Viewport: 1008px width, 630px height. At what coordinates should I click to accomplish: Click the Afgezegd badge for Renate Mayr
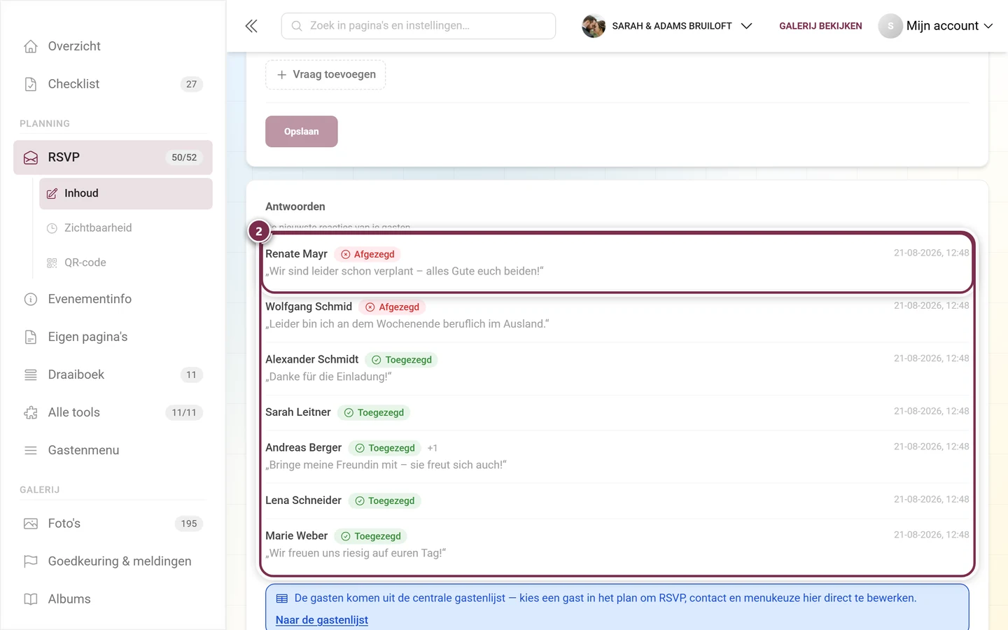pyautogui.click(x=367, y=254)
